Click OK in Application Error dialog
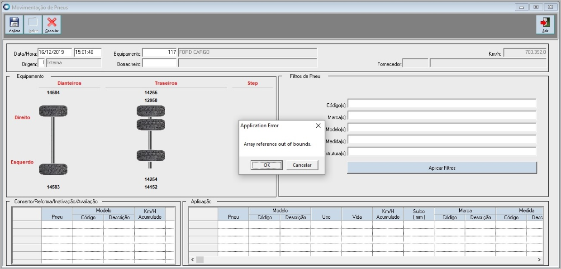Image resolution: width=561 pixels, height=269 pixels. click(266, 165)
